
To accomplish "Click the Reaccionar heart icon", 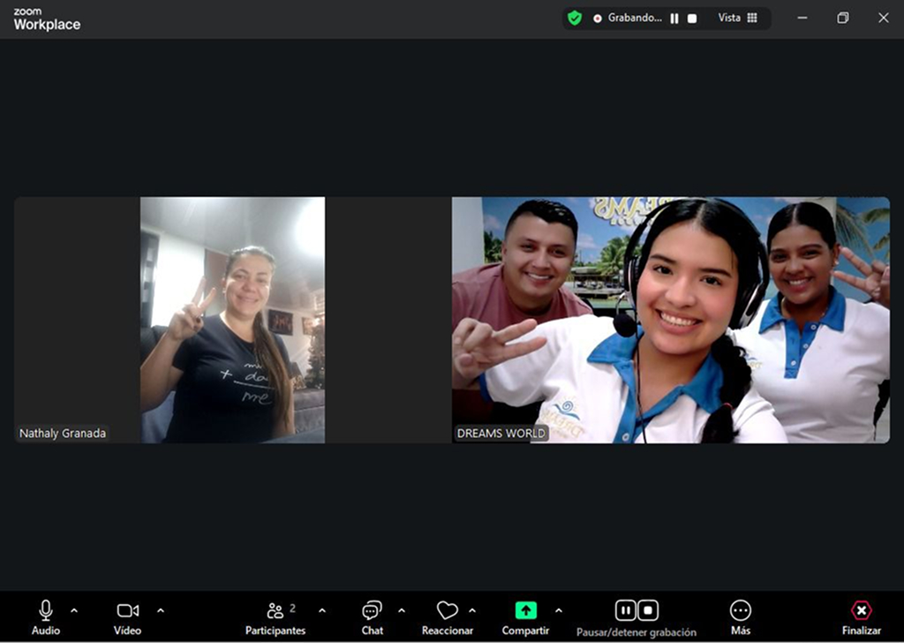I will coord(447,610).
